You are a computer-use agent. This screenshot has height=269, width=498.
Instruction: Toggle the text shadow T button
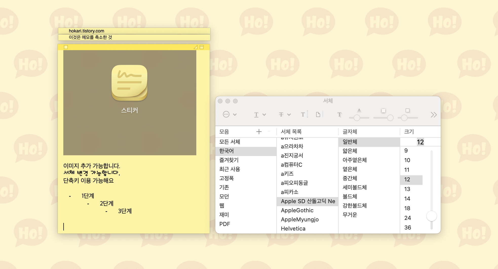pyautogui.click(x=339, y=115)
